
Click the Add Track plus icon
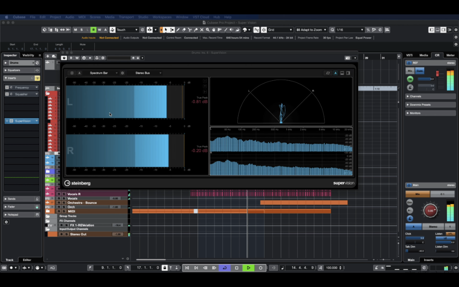pos(48,56)
